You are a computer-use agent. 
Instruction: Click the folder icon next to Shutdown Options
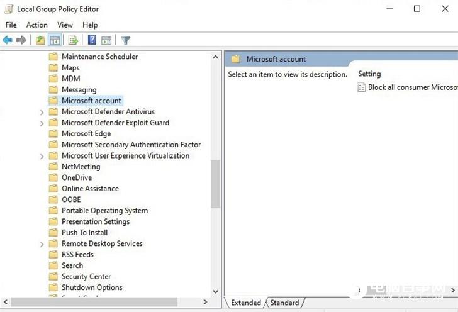pyautogui.click(x=53, y=287)
